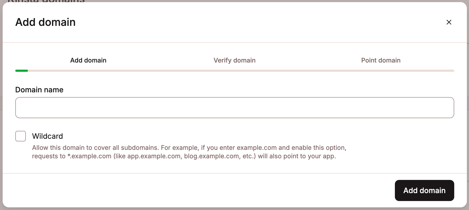Click the wildcard explanation paragraph
The width and height of the screenshot is (469, 210).
click(189, 152)
